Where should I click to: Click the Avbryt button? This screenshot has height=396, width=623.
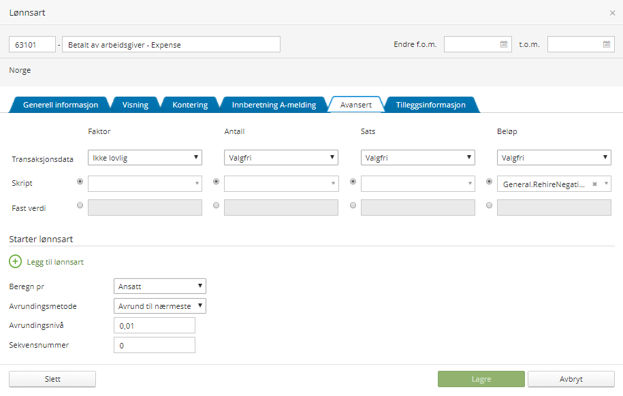click(x=571, y=379)
